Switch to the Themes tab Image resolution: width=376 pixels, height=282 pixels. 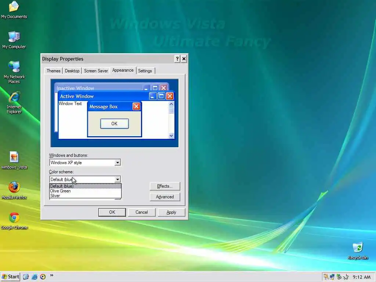click(x=54, y=71)
